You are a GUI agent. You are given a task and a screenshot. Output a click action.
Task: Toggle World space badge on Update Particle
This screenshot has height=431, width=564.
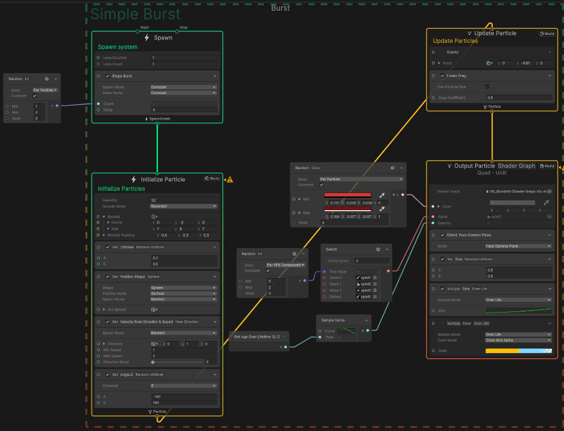546,33
